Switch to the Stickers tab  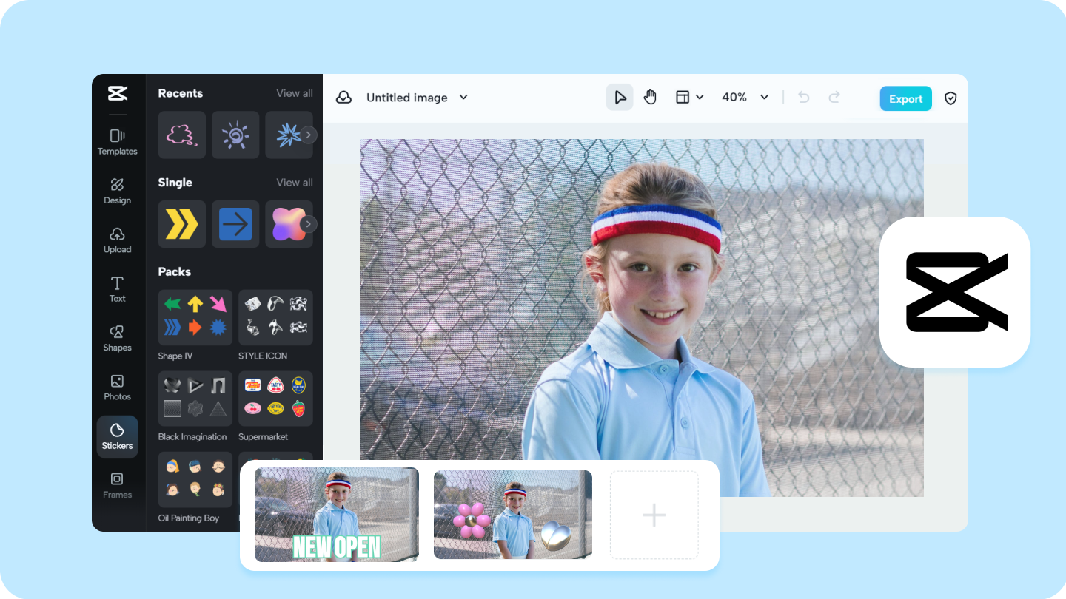point(117,436)
